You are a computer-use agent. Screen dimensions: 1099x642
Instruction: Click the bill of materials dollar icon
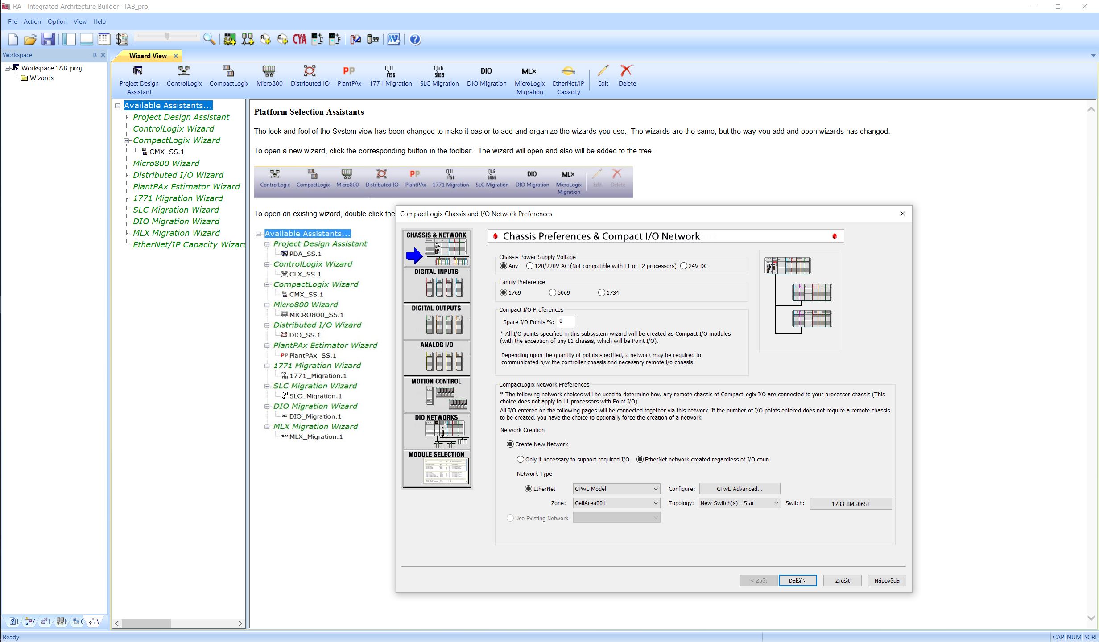coord(121,39)
